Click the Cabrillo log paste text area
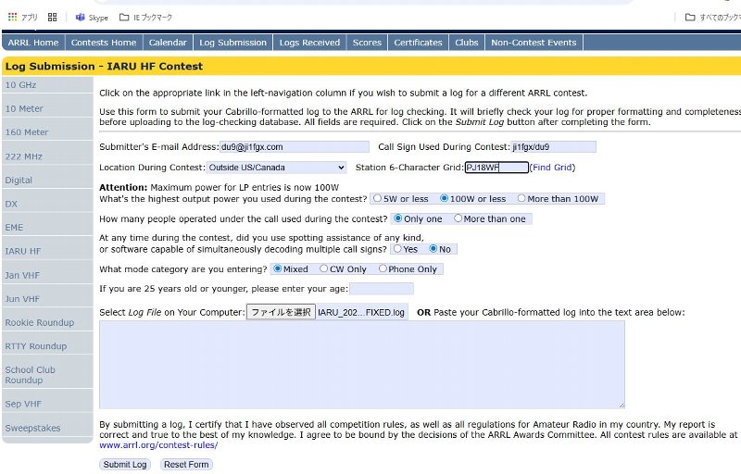The width and height of the screenshot is (741, 474). pyautogui.click(x=362, y=365)
